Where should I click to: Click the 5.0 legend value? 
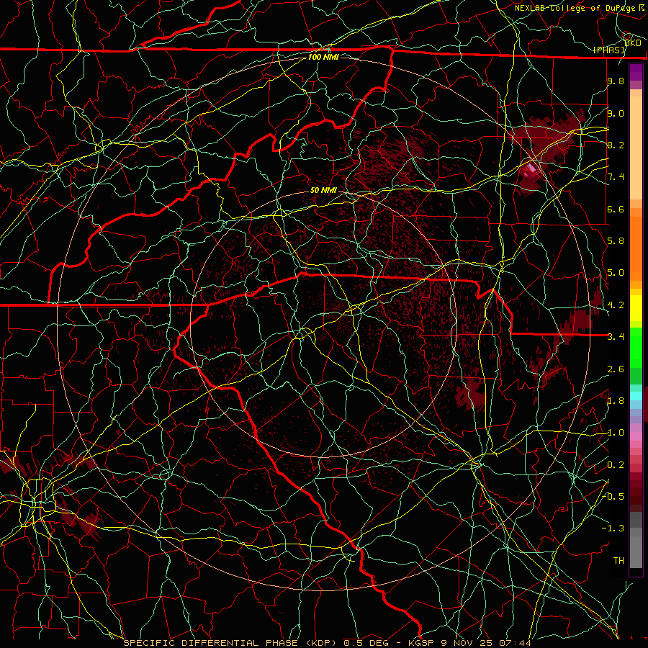[x=616, y=273]
